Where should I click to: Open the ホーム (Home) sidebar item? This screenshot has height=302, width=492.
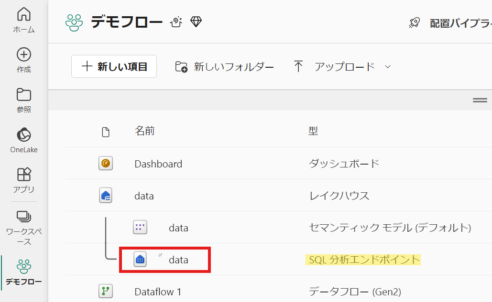(x=24, y=20)
